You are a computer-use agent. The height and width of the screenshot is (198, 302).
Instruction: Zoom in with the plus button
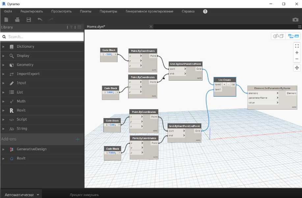297,53
